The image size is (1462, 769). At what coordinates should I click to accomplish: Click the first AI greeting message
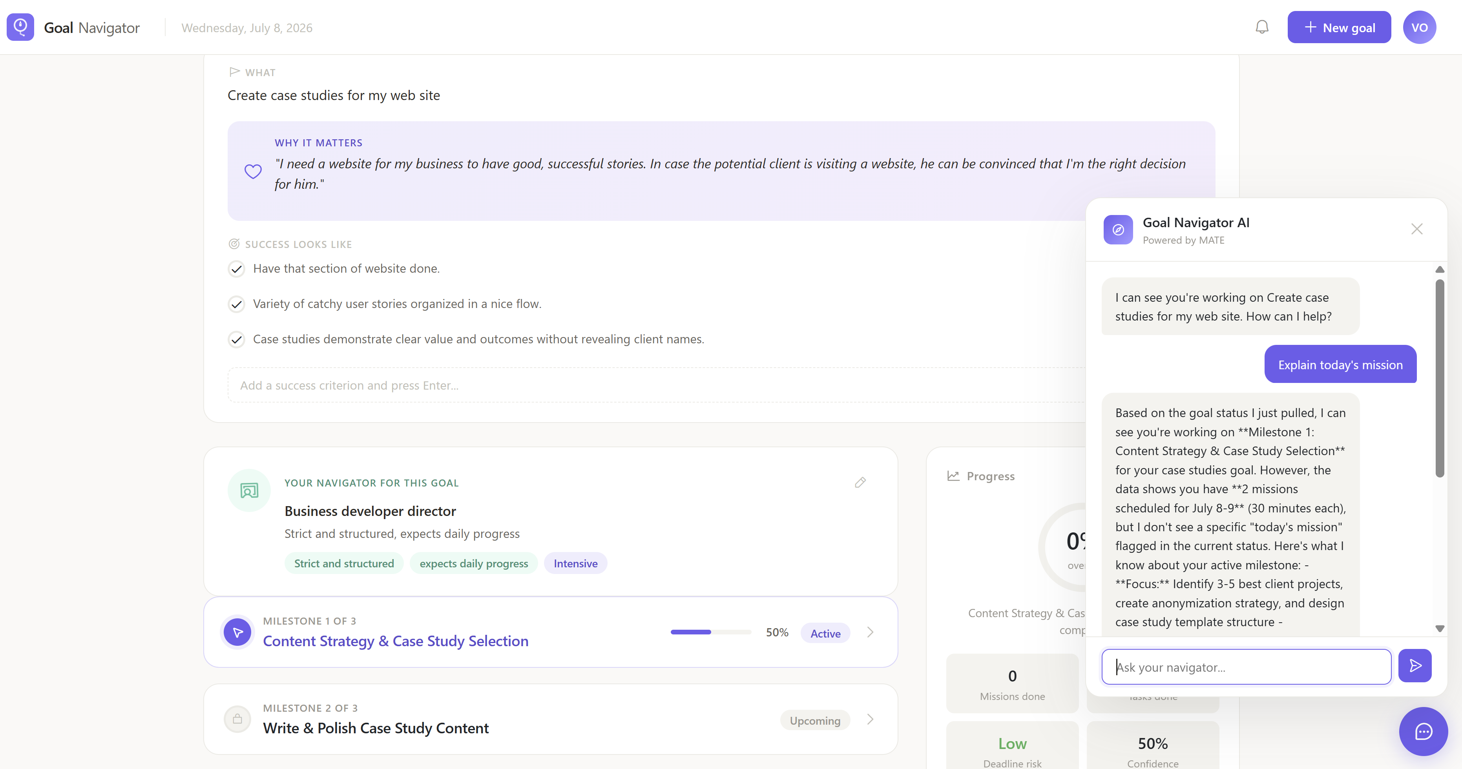(1230, 306)
